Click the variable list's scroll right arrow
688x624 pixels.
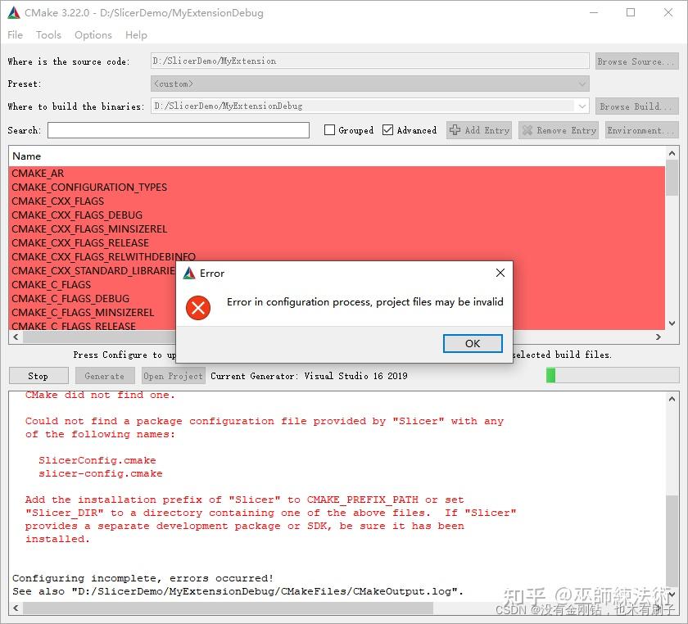(x=659, y=337)
